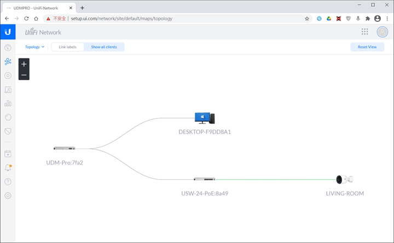Zoom out the map with minus button

tap(24, 75)
